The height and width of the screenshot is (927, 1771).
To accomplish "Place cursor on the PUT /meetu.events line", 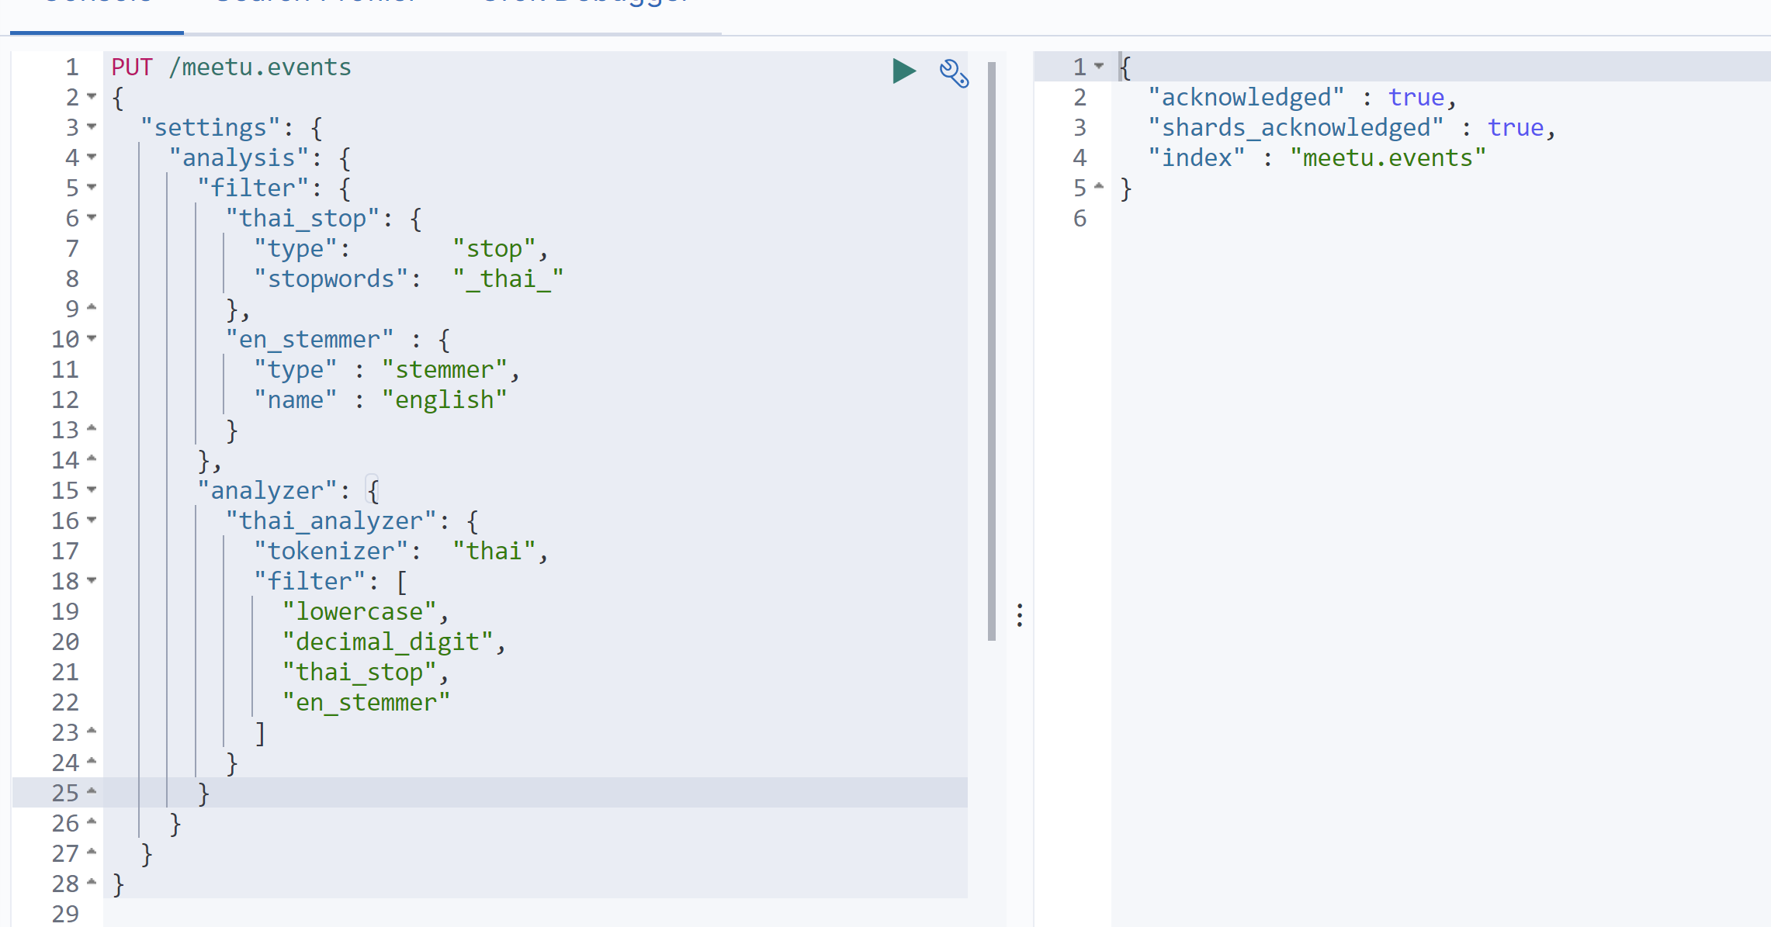I will point(231,67).
